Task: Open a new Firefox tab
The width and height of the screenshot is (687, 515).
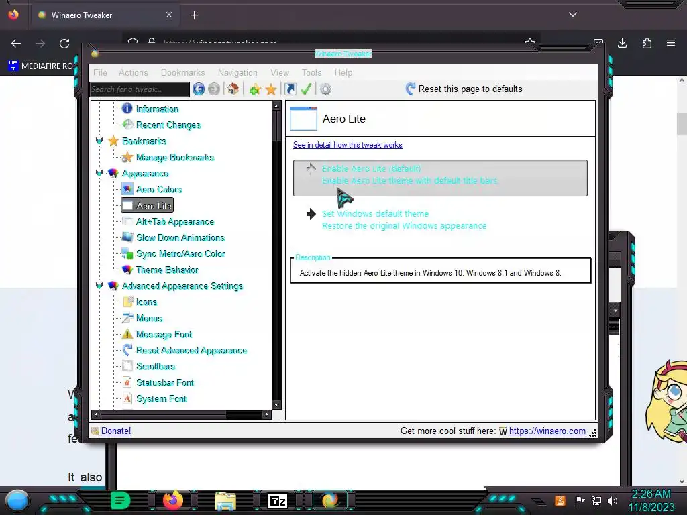Action: pos(194,15)
